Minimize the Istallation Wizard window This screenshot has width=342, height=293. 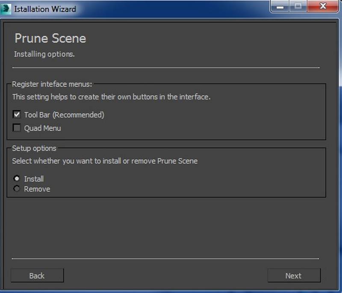(x=280, y=6)
